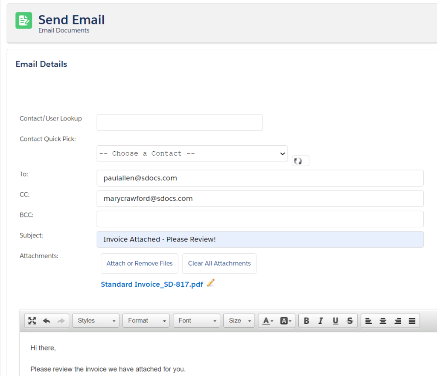Open the Font dropdown in the editor
This screenshot has width=437, height=376.
click(x=196, y=320)
